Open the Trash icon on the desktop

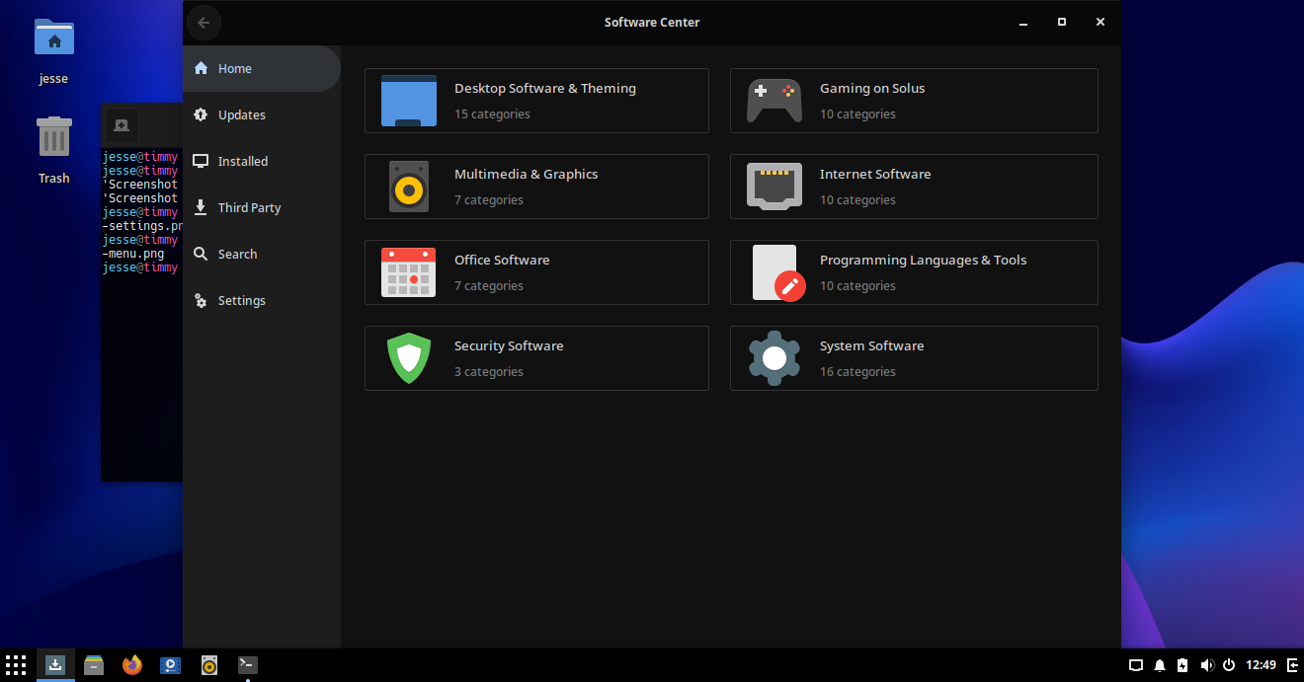point(54,150)
